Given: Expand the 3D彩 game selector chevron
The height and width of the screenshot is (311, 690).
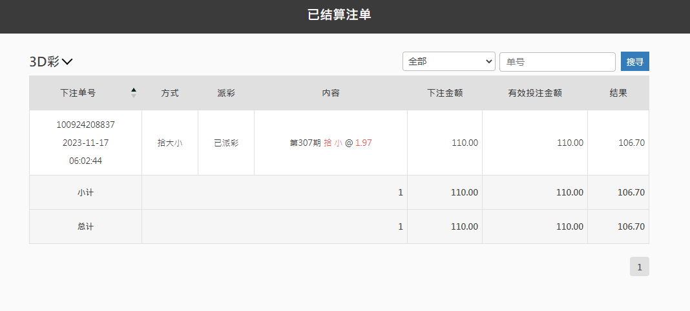Looking at the screenshot, I should click(67, 62).
